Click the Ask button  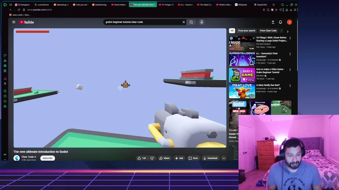[179, 158]
